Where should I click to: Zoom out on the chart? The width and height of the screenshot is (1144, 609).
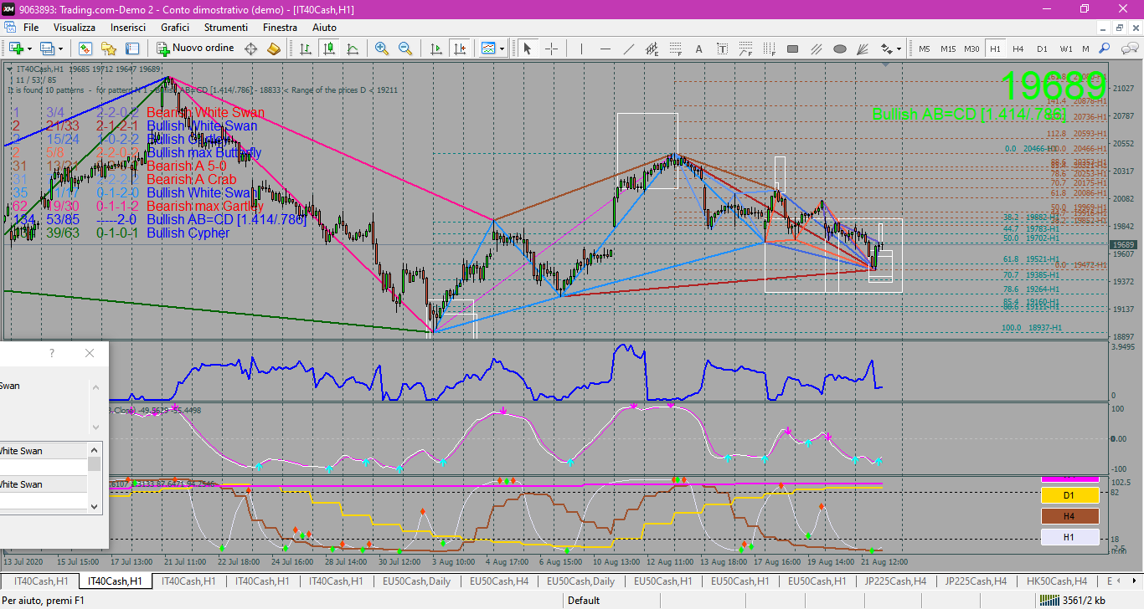pyautogui.click(x=405, y=49)
